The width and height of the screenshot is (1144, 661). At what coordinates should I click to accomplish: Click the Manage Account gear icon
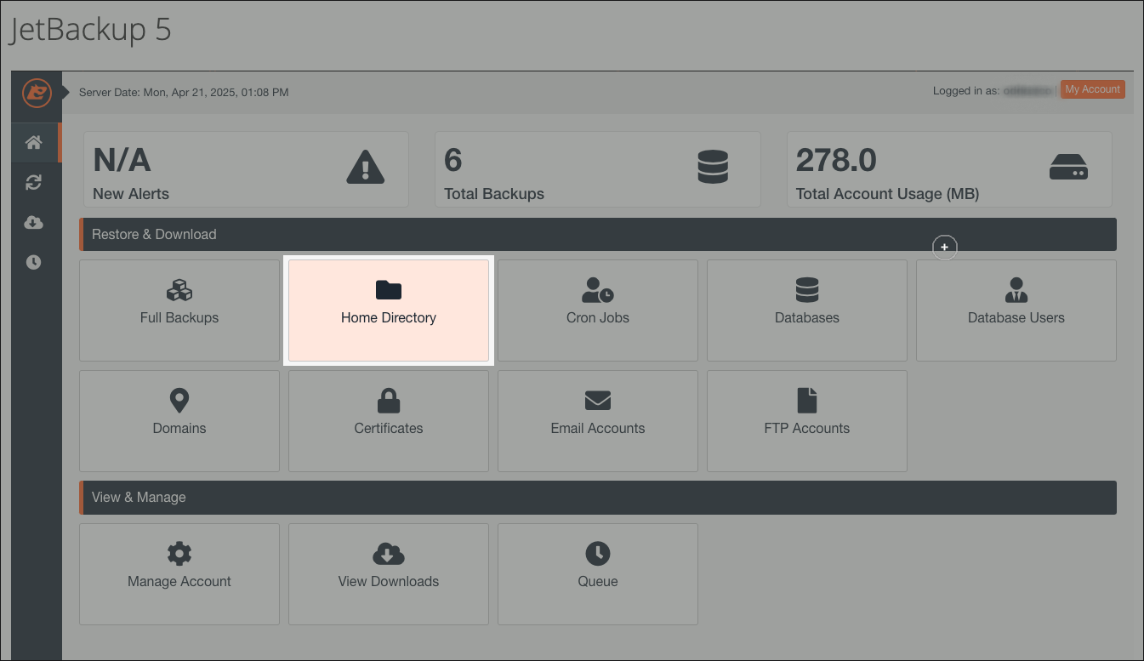pos(179,554)
